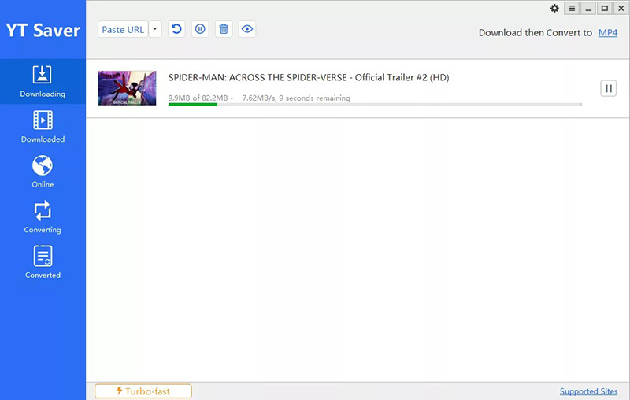Expand the Paste URL dropdown arrow
The image size is (630, 400).
pos(155,29)
